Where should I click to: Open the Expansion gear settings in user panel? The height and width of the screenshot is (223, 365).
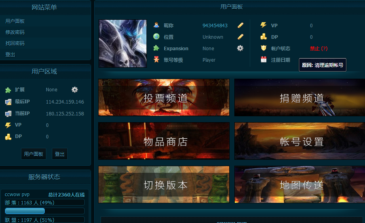coord(240,48)
